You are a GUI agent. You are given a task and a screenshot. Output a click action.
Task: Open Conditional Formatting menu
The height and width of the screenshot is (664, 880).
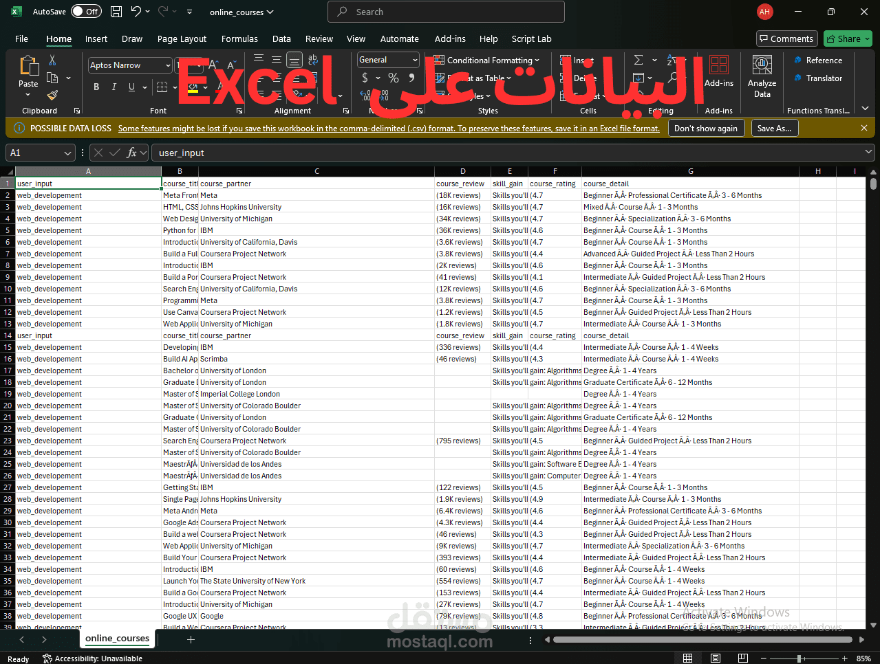[x=486, y=60]
